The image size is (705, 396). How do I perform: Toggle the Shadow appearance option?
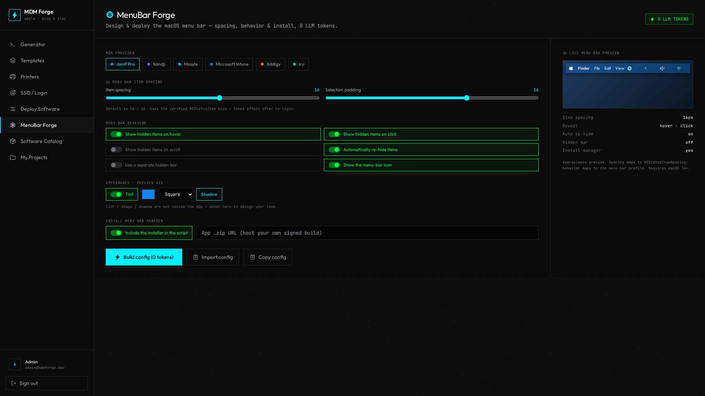[x=209, y=194]
